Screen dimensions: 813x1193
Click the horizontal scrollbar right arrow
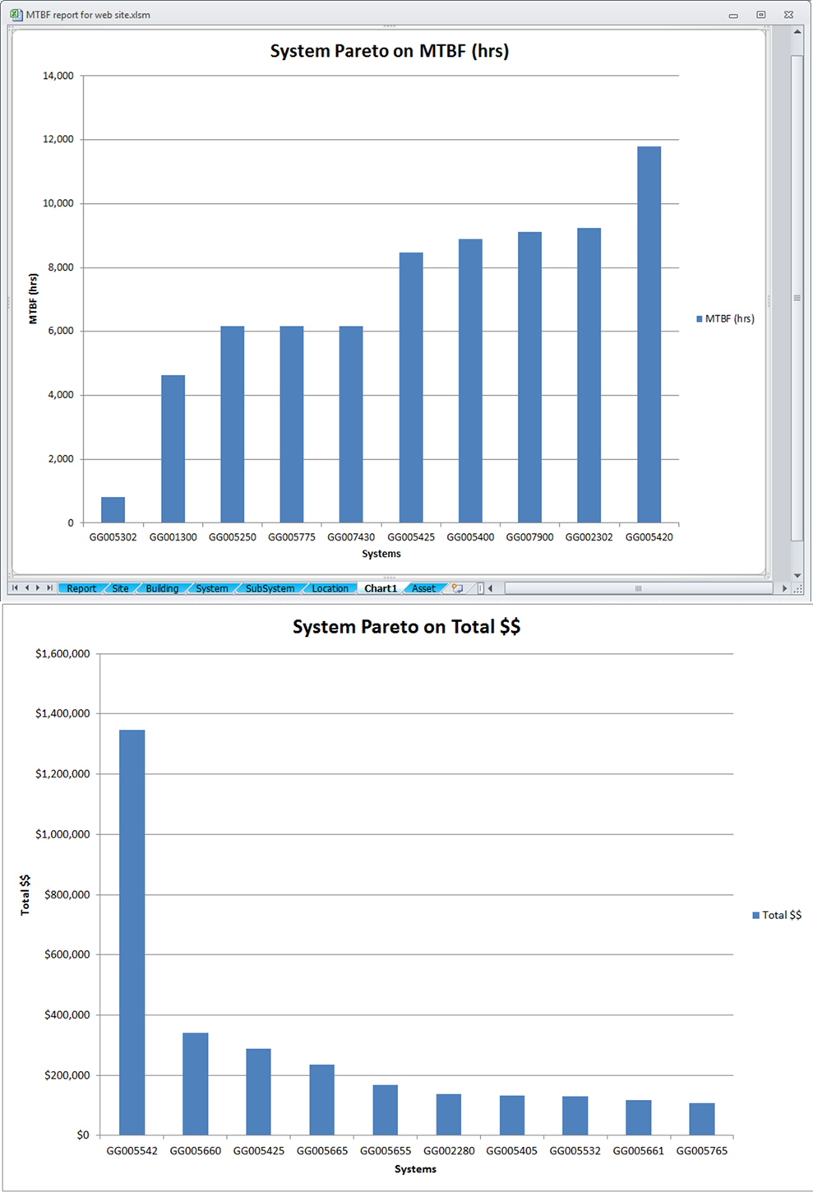(x=784, y=588)
